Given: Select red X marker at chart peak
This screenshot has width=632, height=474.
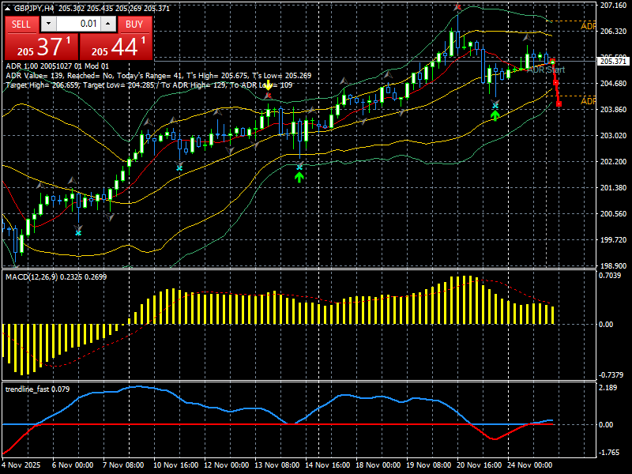Looking at the screenshot, I should (457, 7).
